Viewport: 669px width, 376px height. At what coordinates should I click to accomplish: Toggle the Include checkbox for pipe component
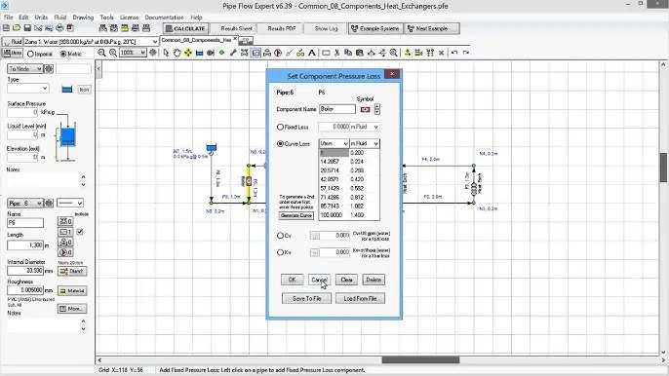80,232
